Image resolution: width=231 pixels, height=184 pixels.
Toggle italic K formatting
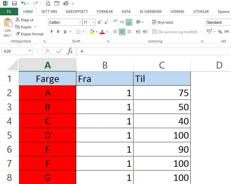(x=58, y=31)
